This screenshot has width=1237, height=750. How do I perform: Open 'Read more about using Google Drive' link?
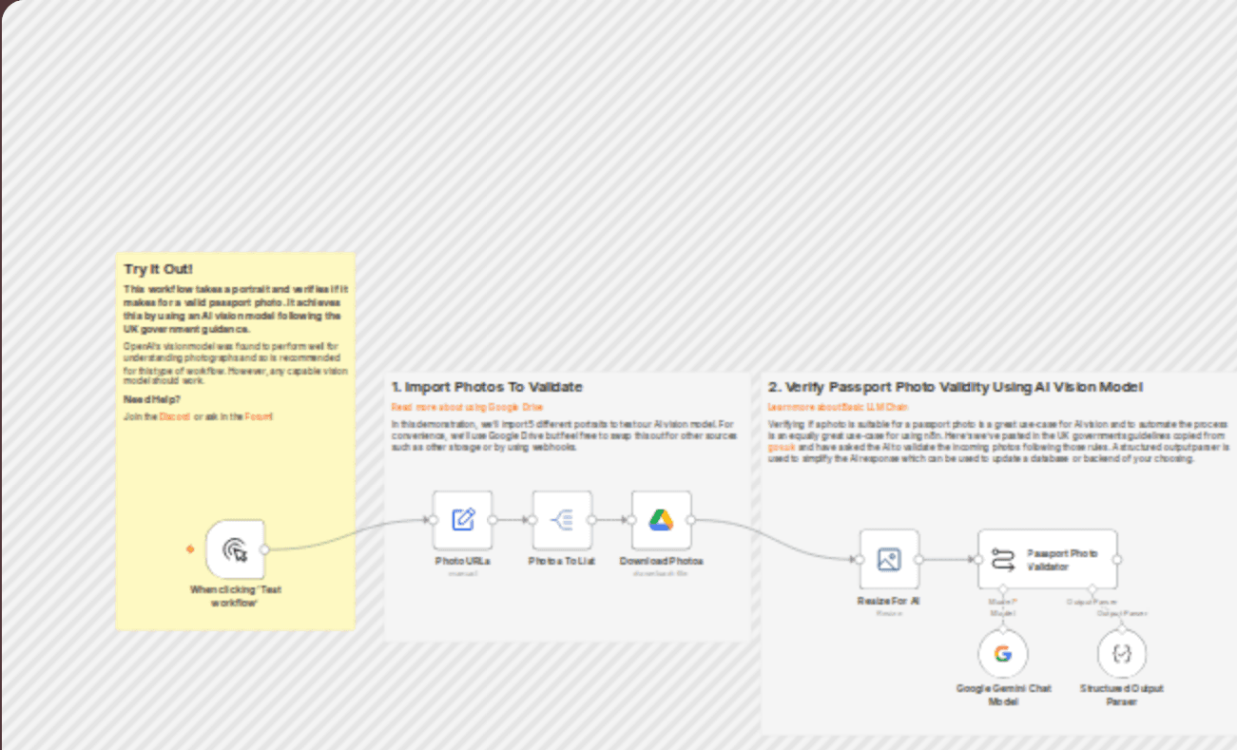coord(467,407)
